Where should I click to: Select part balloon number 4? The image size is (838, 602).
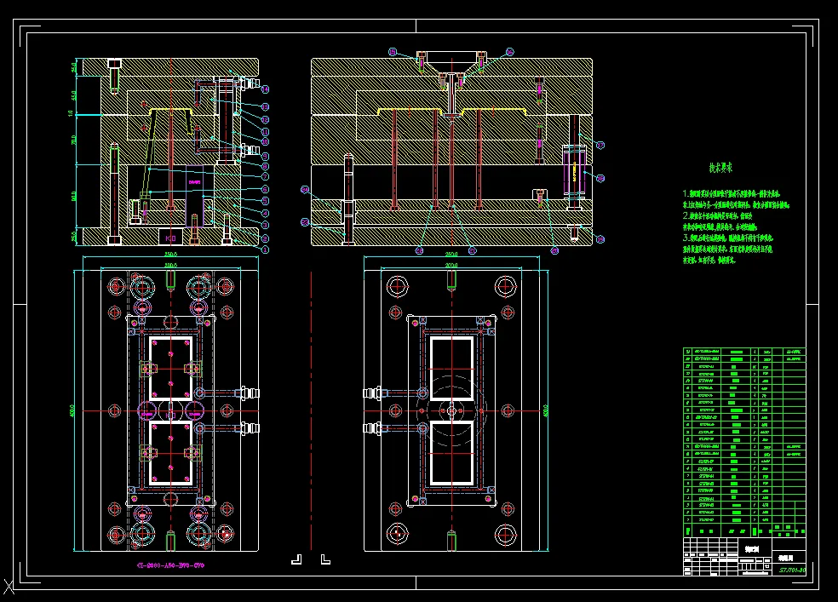[266, 213]
